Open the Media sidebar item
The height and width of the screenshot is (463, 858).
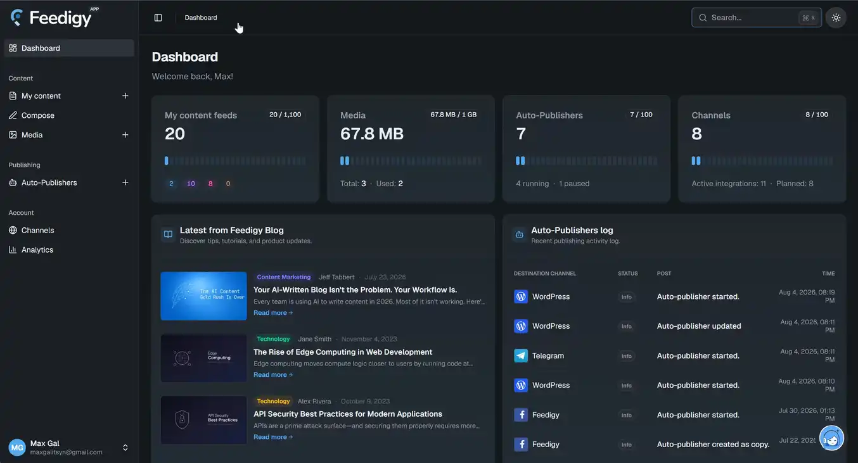32,135
